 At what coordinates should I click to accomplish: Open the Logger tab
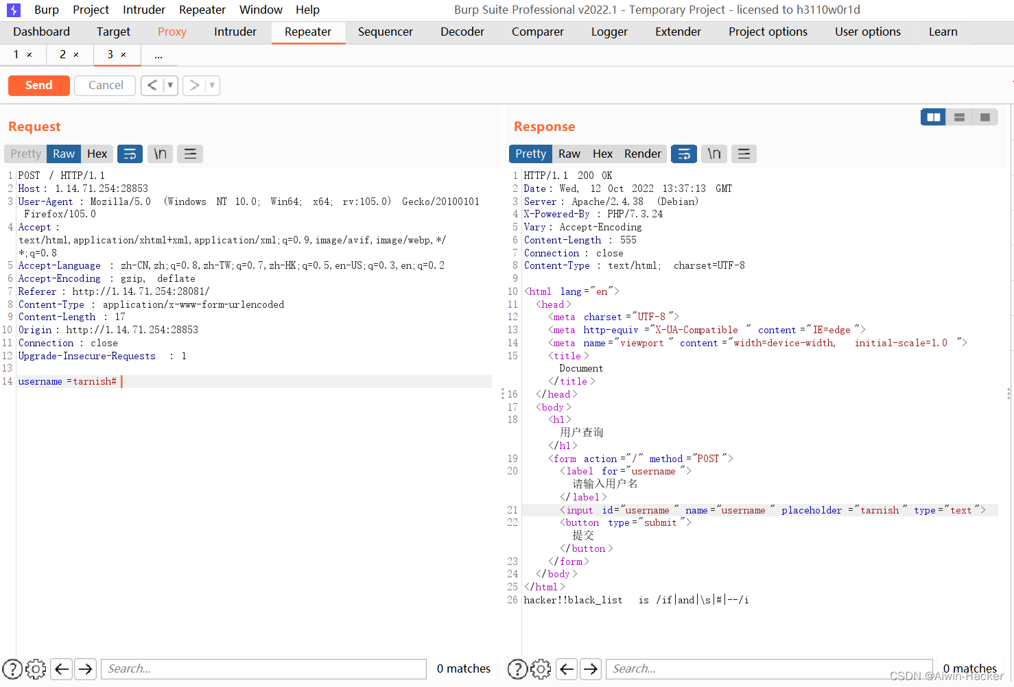point(609,32)
